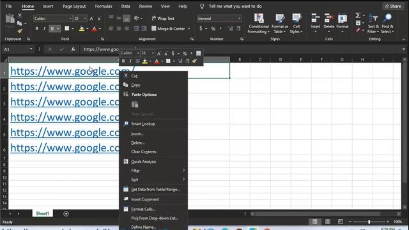Open Format as Table dropdown

tap(280, 24)
